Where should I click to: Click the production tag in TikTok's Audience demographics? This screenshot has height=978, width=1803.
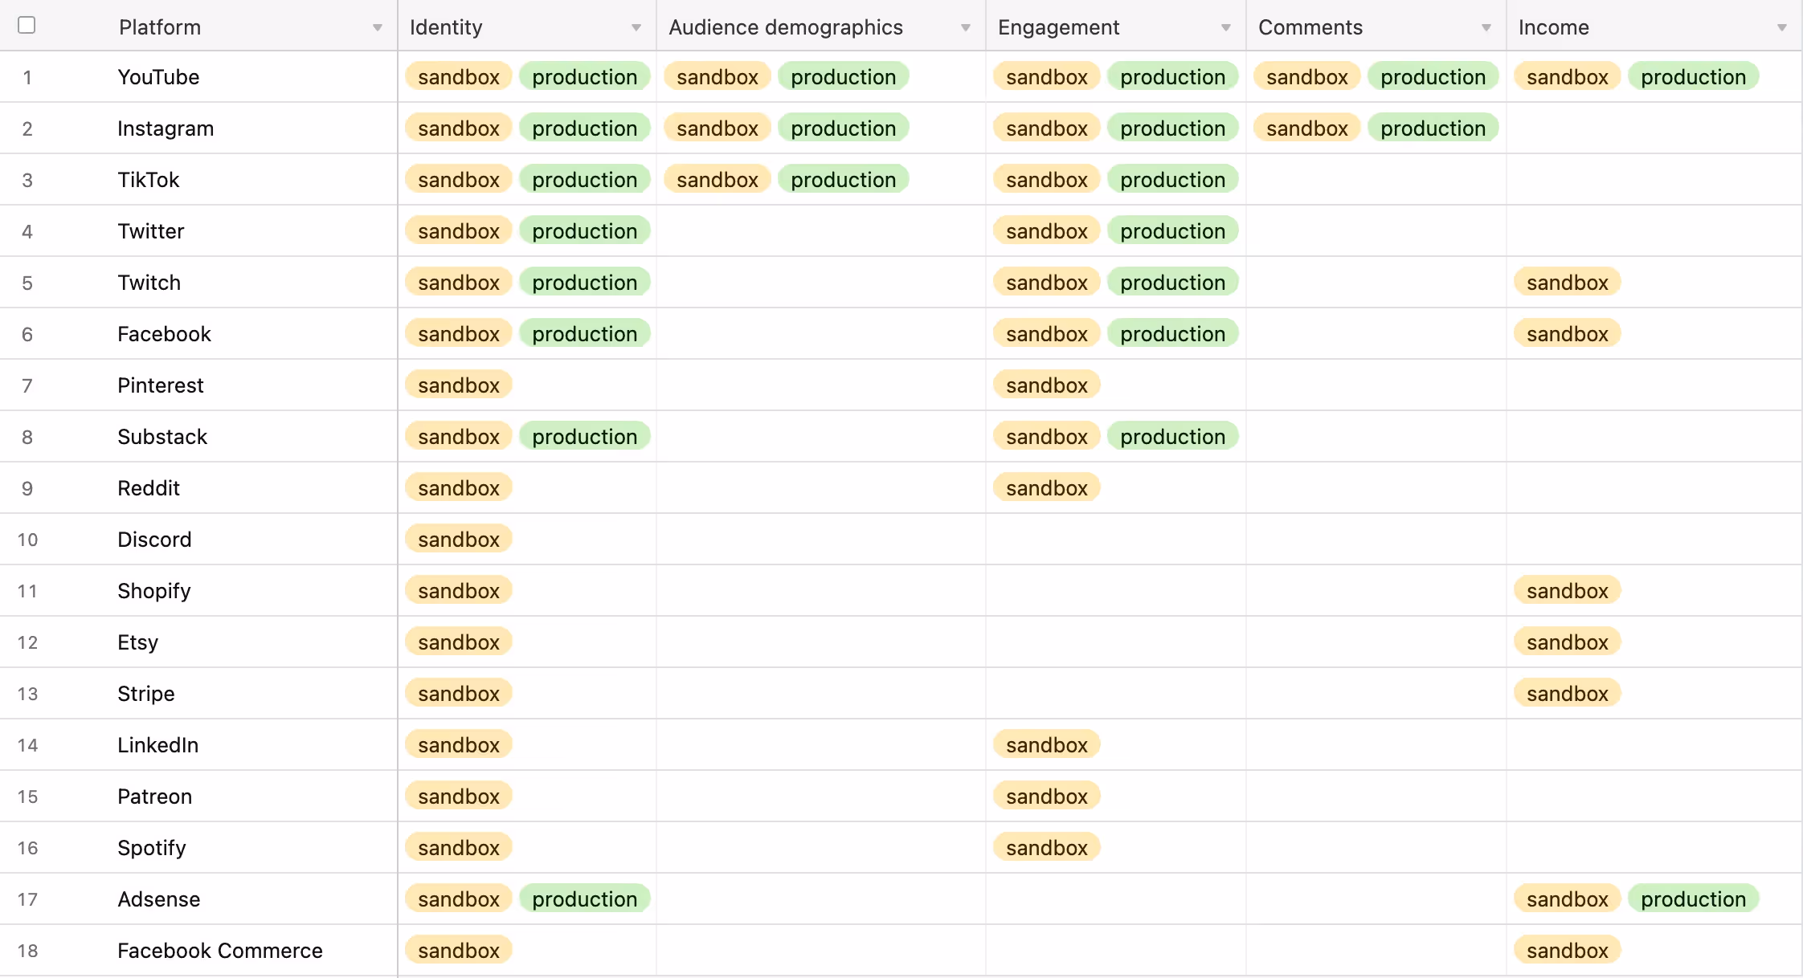[x=844, y=179]
